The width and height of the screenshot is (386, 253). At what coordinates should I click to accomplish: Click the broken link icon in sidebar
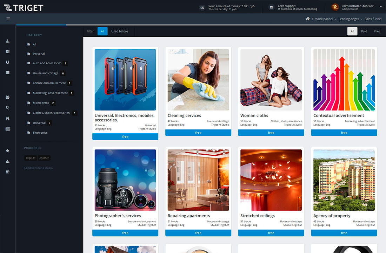8,108
